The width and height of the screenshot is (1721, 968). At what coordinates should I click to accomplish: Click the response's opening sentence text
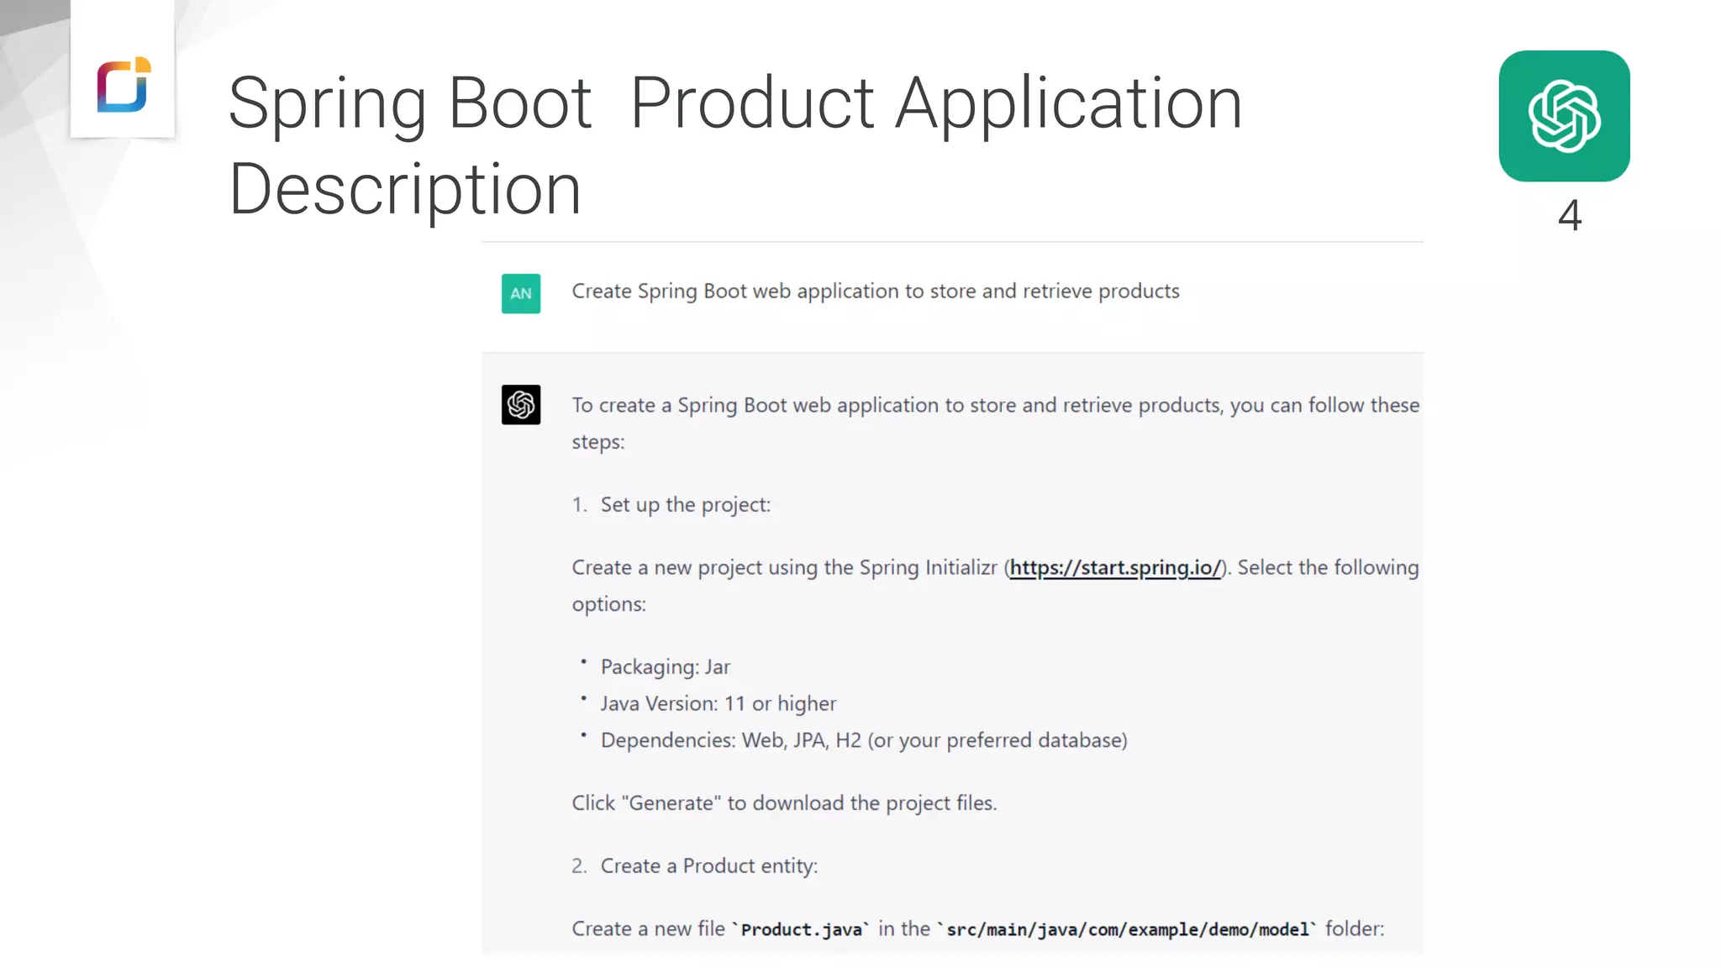tap(995, 406)
